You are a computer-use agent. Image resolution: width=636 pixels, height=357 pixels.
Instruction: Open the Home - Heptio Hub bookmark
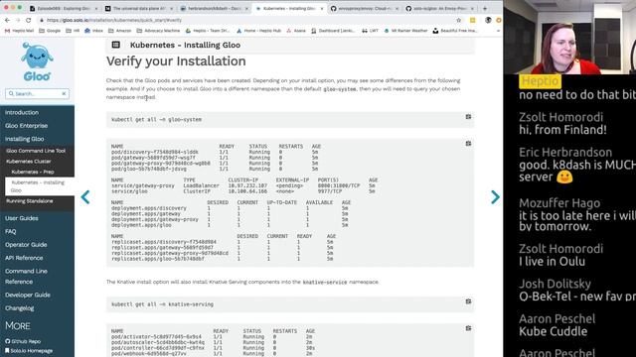(x=258, y=31)
